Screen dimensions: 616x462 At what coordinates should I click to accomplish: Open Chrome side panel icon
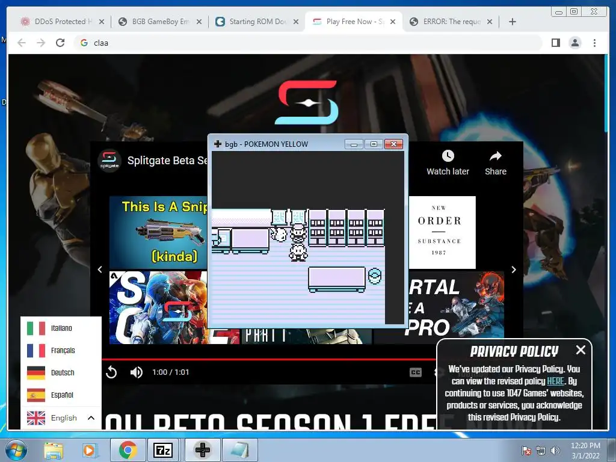point(555,43)
